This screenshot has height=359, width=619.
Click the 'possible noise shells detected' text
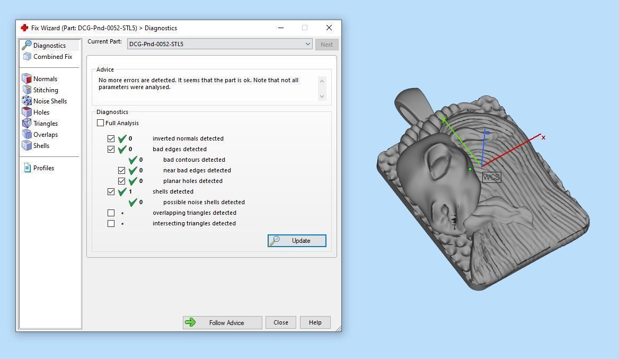(204, 202)
